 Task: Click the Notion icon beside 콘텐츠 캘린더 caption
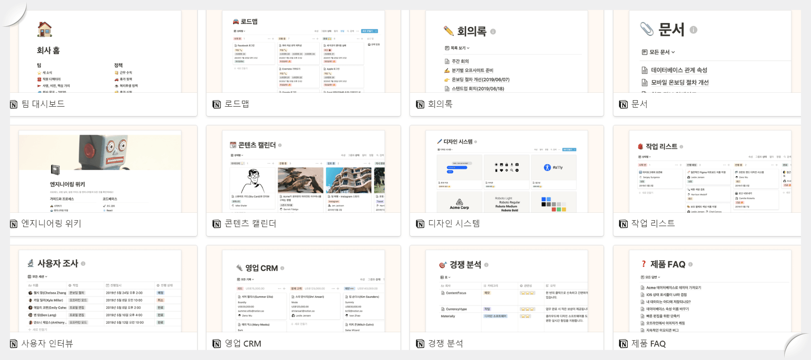click(216, 224)
